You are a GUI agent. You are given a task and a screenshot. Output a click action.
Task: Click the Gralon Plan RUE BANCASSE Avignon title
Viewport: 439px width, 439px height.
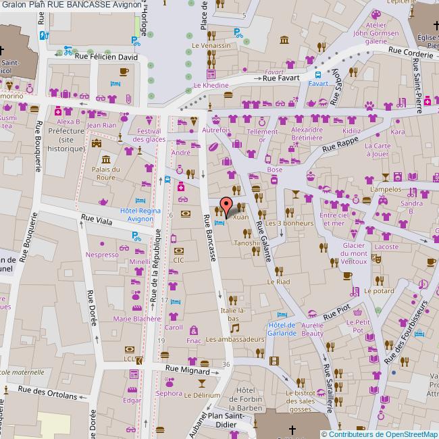(x=72, y=5)
